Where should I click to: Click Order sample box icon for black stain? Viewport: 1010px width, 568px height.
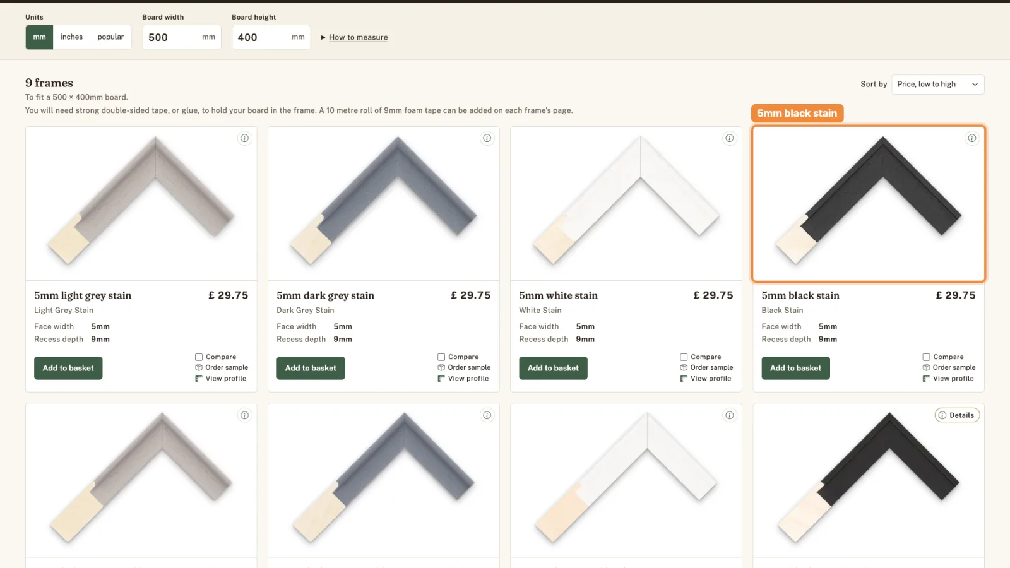point(926,367)
